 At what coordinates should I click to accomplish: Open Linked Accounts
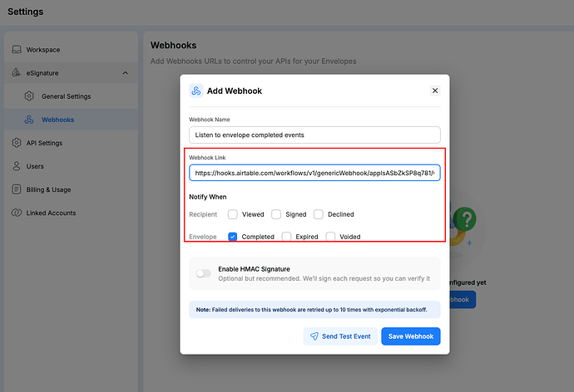point(71,213)
